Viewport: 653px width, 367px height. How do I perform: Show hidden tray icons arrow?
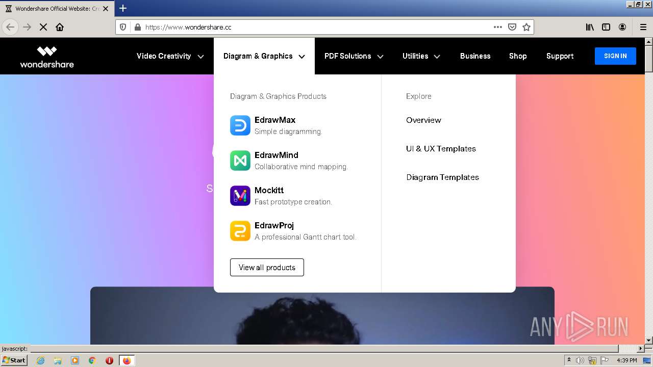(x=569, y=360)
